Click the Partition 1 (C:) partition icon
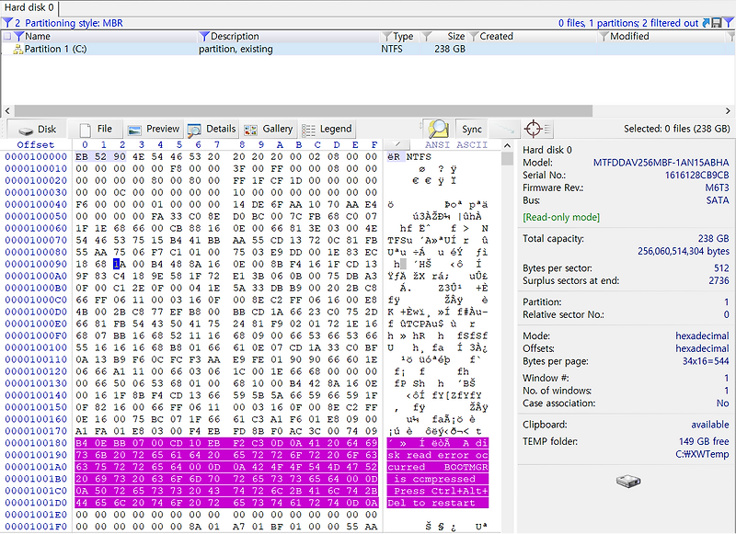Image resolution: width=736 pixels, height=534 pixels. pos(17,49)
